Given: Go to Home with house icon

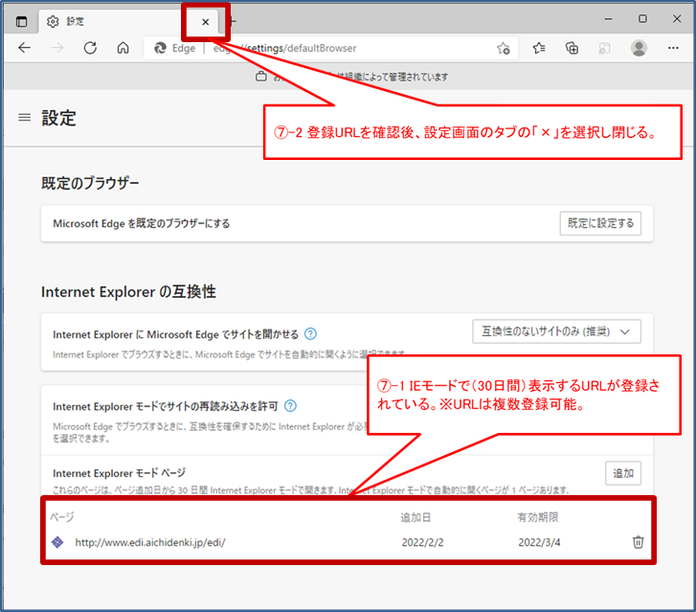Looking at the screenshot, I should click(x=123, y=48).
